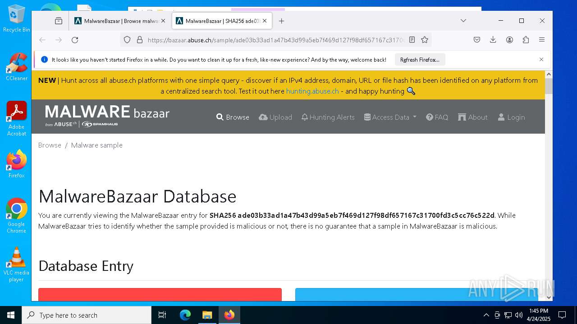This screenshot has width=577, height=324.
Task: Save page to Pocket
Action: click(477, 40)
